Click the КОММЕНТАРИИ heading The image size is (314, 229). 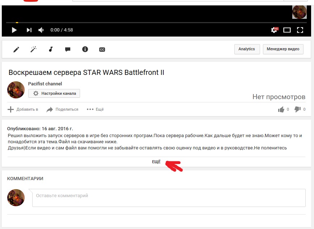(x=25, y=179)
